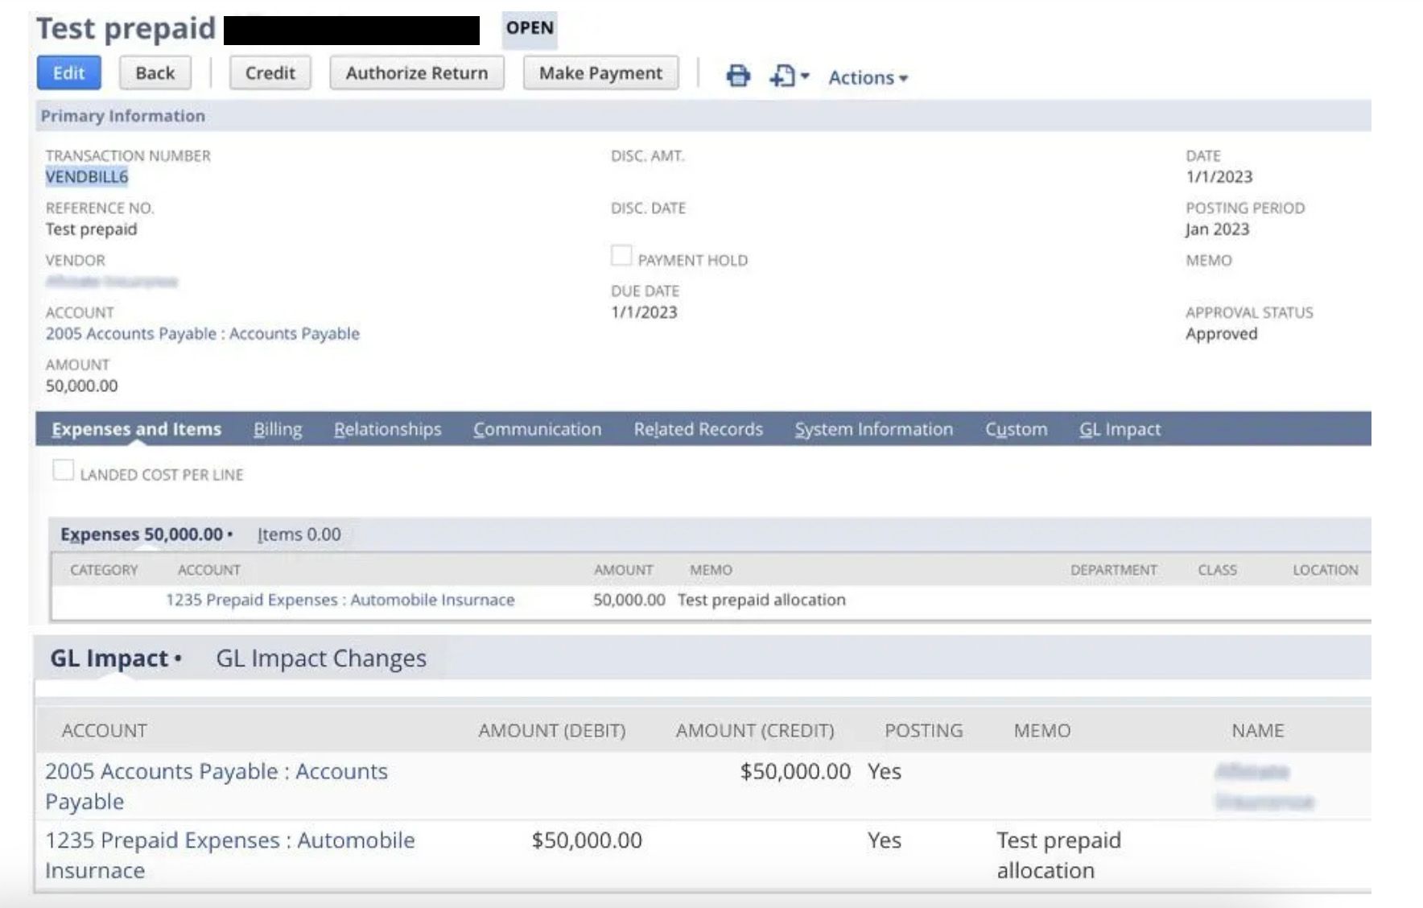Screen dimensions: 1423x908
Task: Expand the dropdown arrow beside the document icon
Action: [x=804, y=76]
